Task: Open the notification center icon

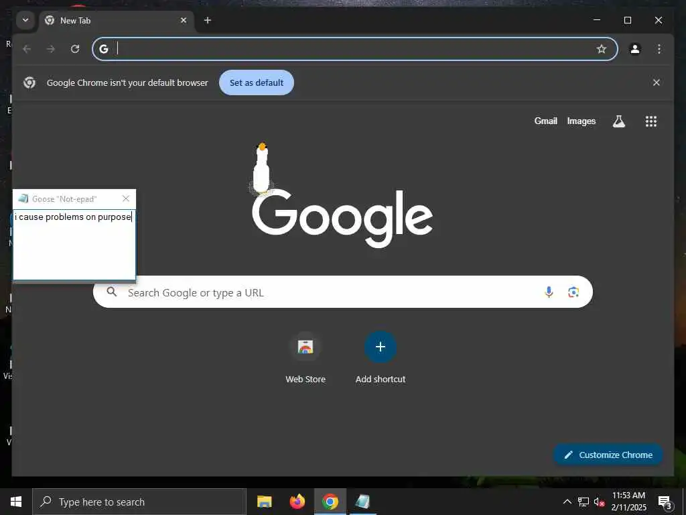Action: (x=665, y=502)
